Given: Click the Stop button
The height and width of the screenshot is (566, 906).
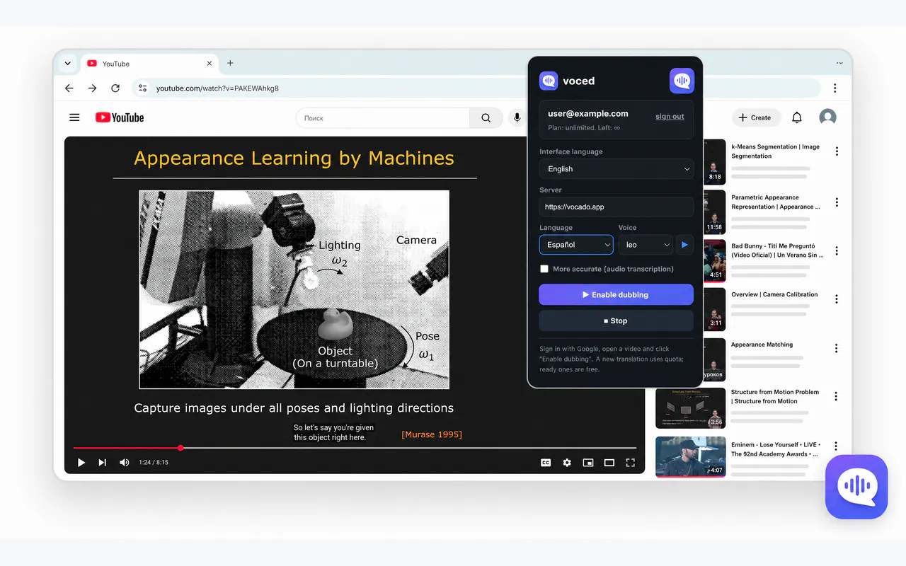Looking at the screenshot, I should point(617,320).
